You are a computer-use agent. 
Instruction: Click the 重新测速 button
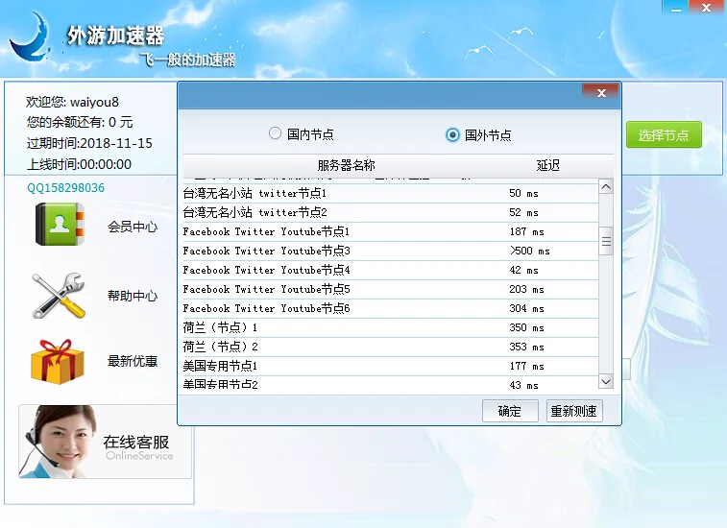tap(573, 411)
